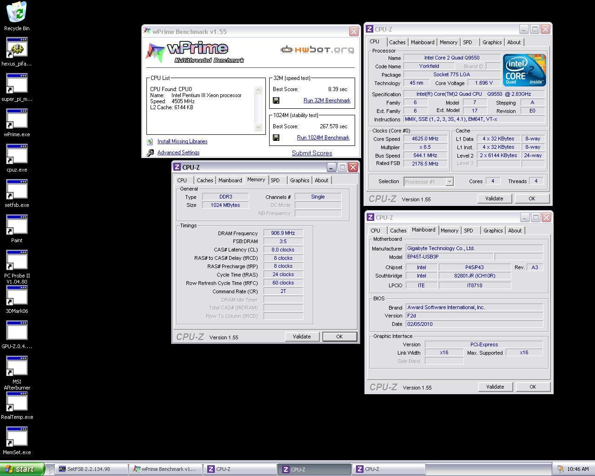Click the wPrime logo image

(x=195, y=52)
